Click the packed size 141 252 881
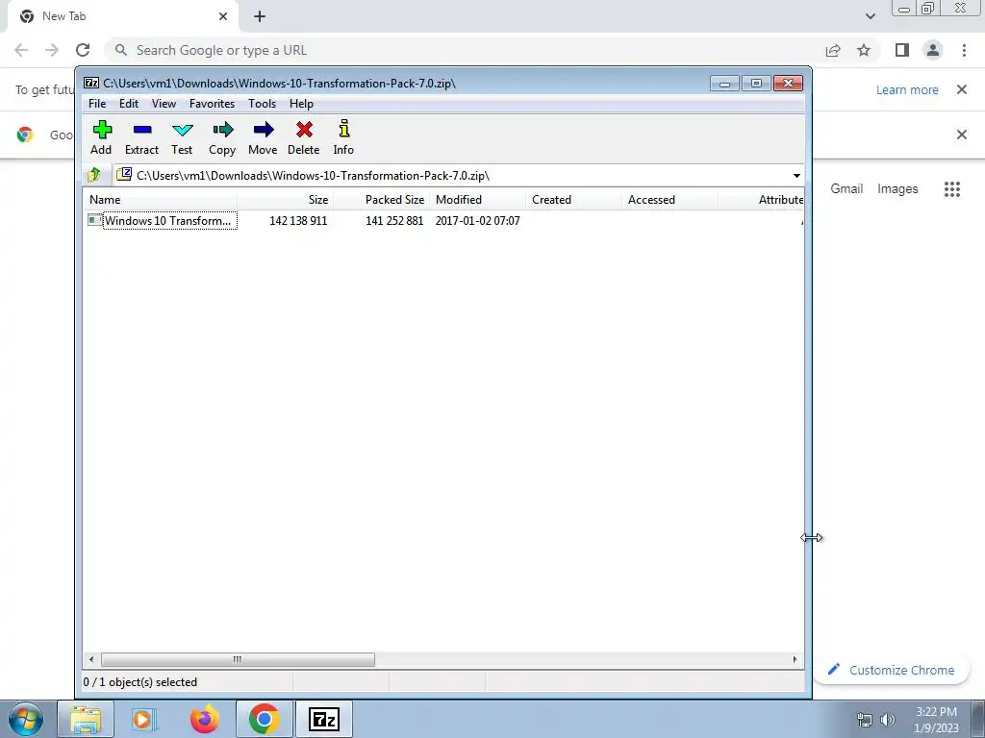 click(394, 221)
